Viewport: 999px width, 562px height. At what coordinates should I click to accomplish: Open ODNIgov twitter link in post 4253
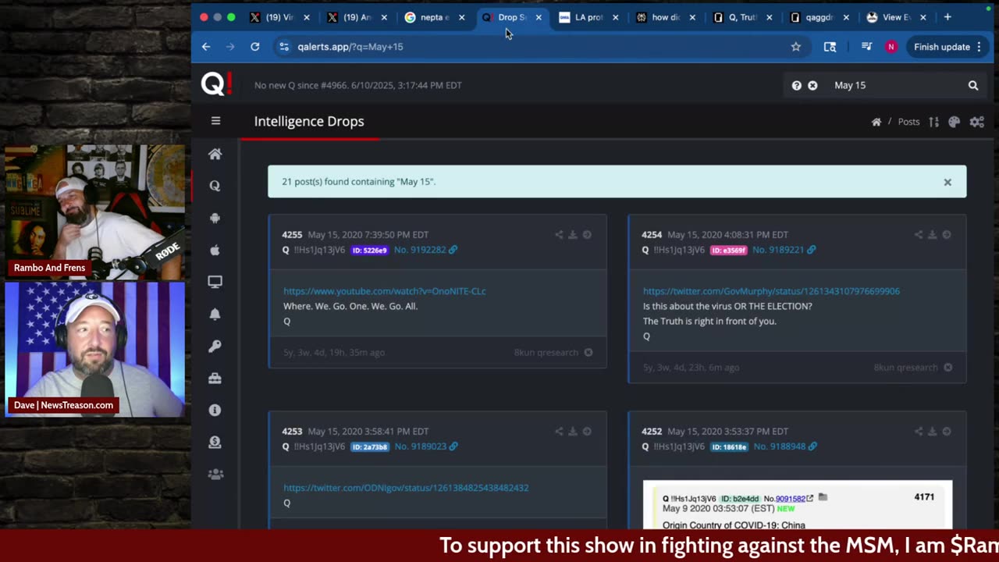[406, 488]
